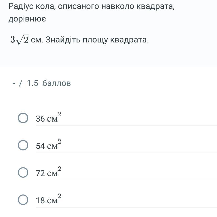Image resolution: width=217 pixels, height=217 pixels.
Task: Click the answer text '72 см²'
Action: pyautogui.click(x=48, y=172)
